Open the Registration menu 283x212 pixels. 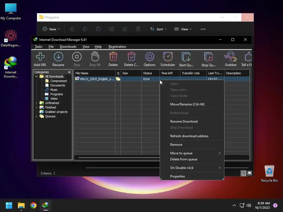[x=117, y=46]
